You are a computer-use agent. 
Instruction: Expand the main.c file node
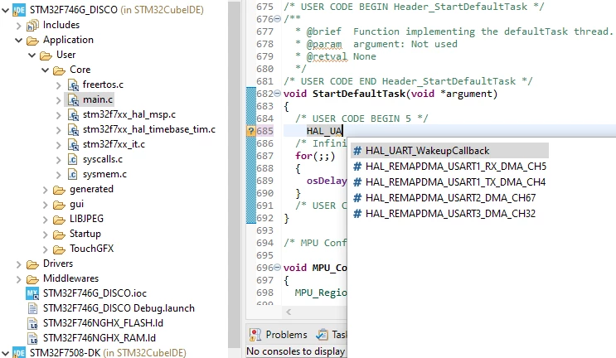59,99
